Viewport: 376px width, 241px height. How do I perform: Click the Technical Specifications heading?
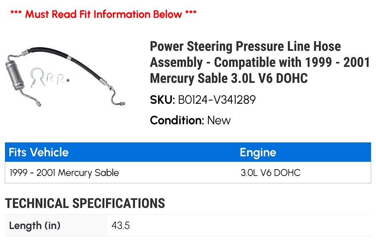click(85, 203)
